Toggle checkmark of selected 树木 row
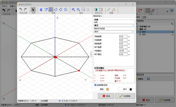Screen dimensions: 176x107 [172, 32]
